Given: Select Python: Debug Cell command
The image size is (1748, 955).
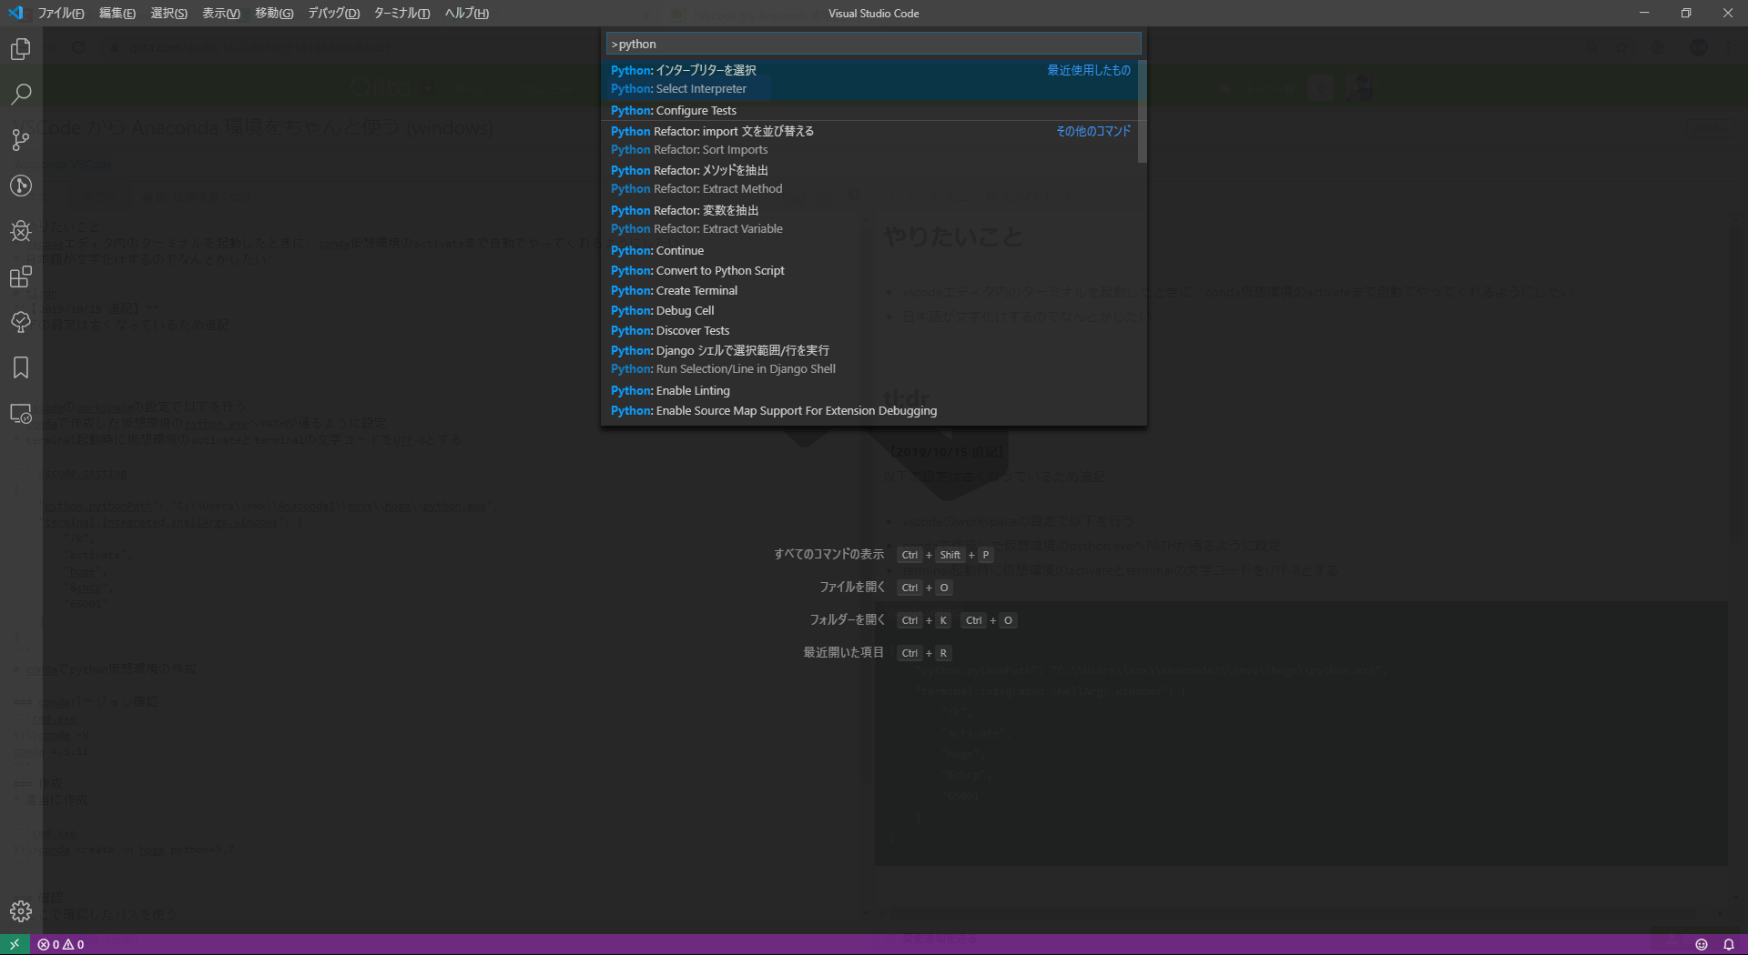Looking at the screenshot, I should pyautogui.click(x=871, y=310).
